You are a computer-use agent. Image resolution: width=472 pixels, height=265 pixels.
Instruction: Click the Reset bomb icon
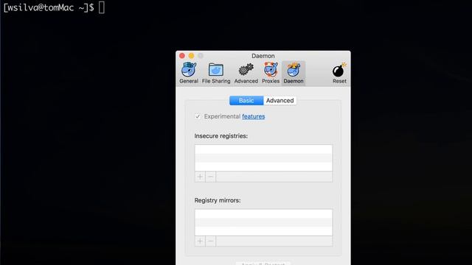(x=339, y=73)
